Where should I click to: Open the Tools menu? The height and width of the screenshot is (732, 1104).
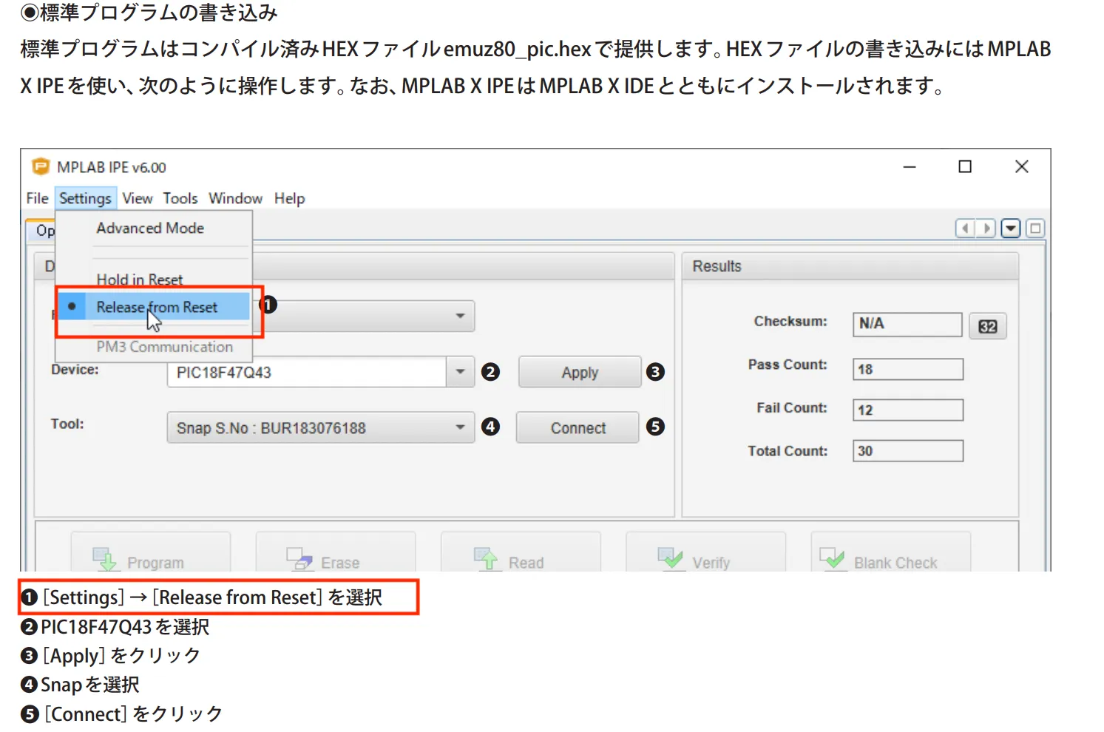[x=180, y=198]
